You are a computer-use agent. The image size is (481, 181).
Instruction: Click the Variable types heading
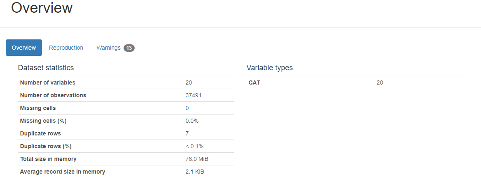(x=269, y=68)
